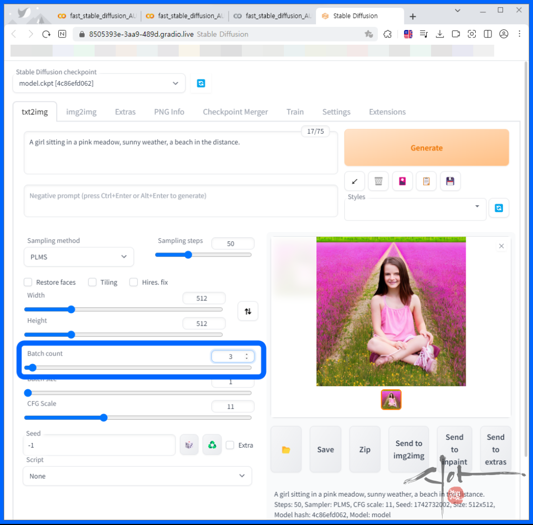The width and height of the screenshot is (533, 525).
Task: Open the translate flag extension icon
Action: click(408, 34)
